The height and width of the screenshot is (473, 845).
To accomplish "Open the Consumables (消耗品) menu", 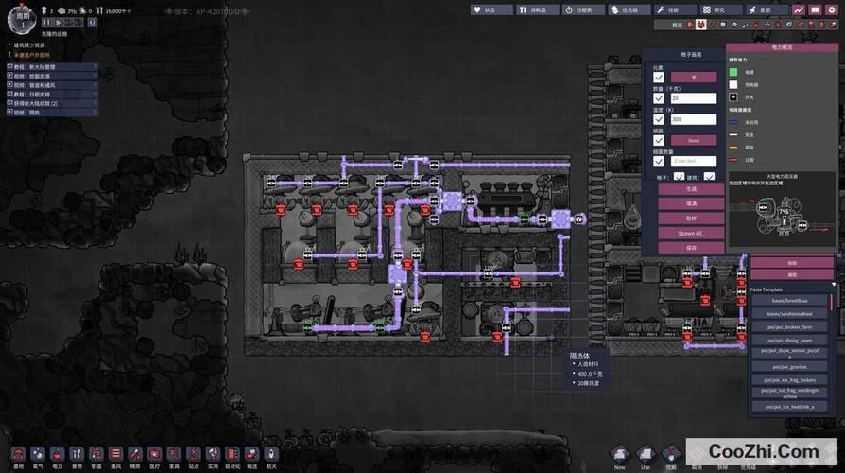I will click(x=538, y=9).
